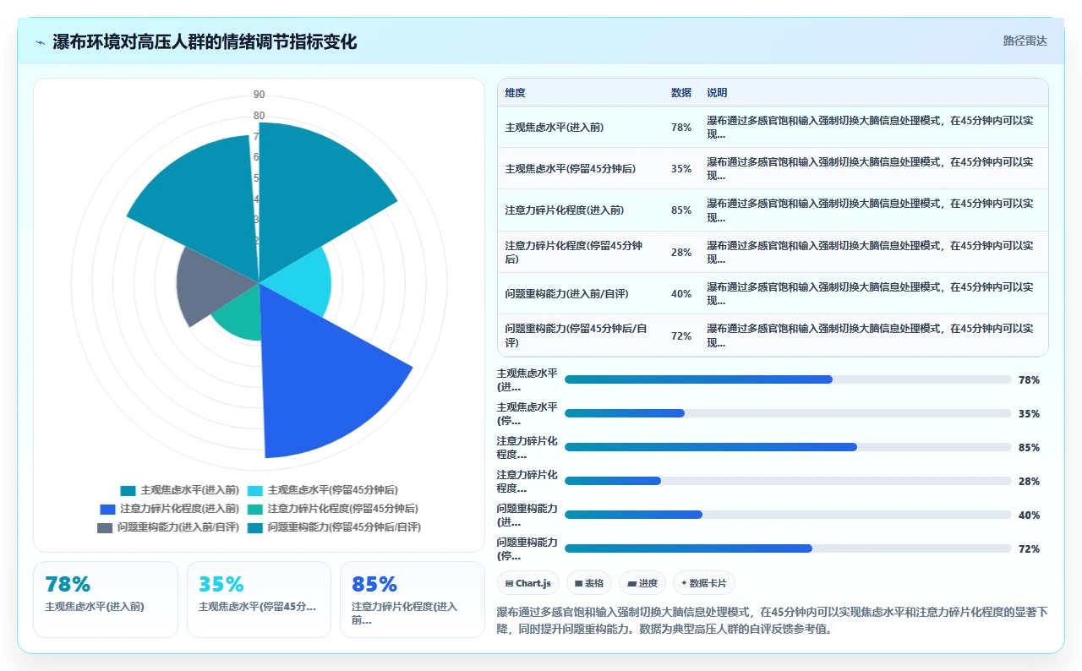
Task: Toggle the 注意力碎片化程度(进入前) legend entry
Action: 169,509
